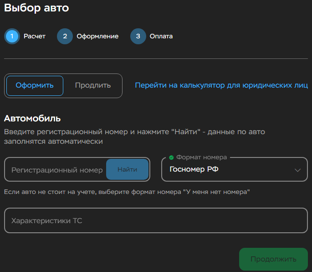Click the hint about У меня нет номера
The image size is (312, 272).
click(127, 192)
